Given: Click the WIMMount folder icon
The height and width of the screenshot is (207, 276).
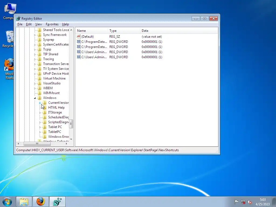Looking at the screenshot, I should tap(40, 93).
